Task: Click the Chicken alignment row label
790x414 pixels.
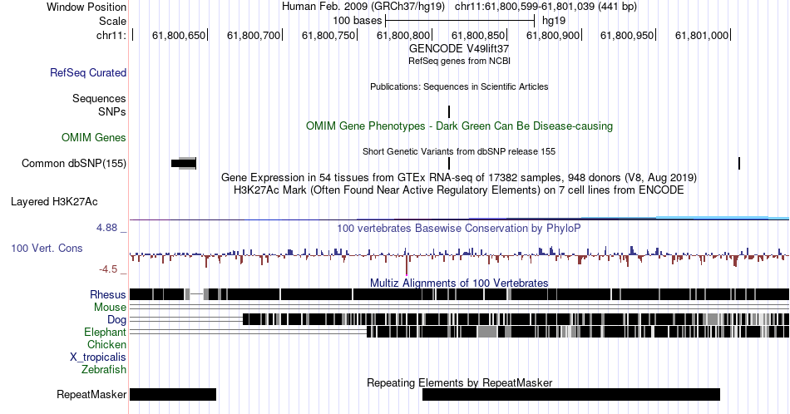Action: (x=106, y=344)
